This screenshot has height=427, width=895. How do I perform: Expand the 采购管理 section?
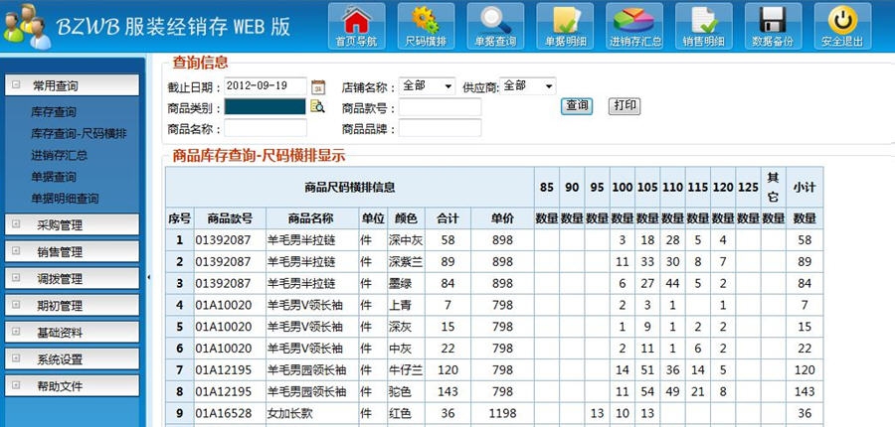[x=72, y=224]
